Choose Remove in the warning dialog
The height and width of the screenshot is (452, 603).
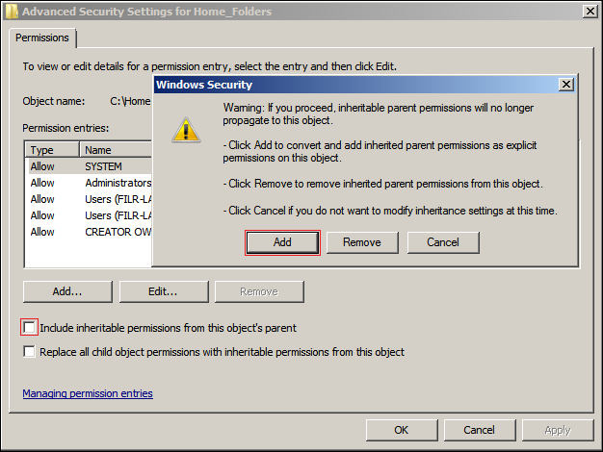coord(362,242)
